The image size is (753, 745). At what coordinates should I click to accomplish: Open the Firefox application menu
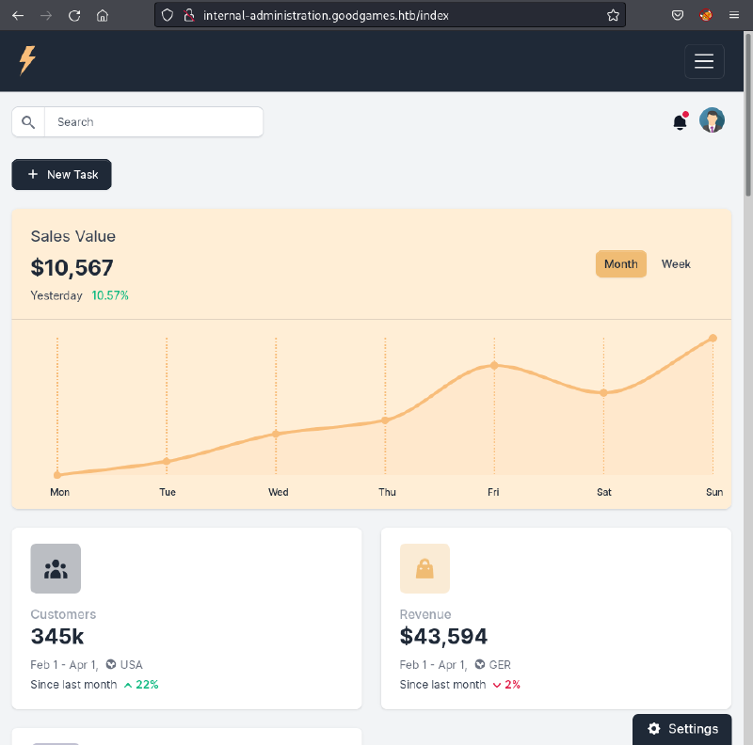[734, 15]
